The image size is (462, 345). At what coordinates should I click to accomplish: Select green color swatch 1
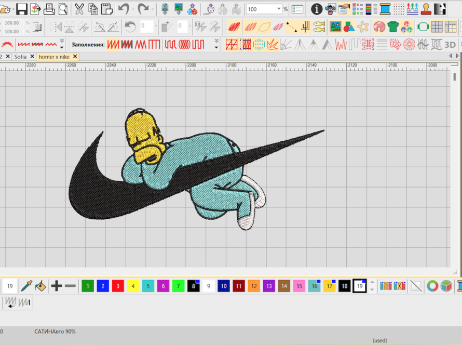pyautogui.click(x=88, y=286)
